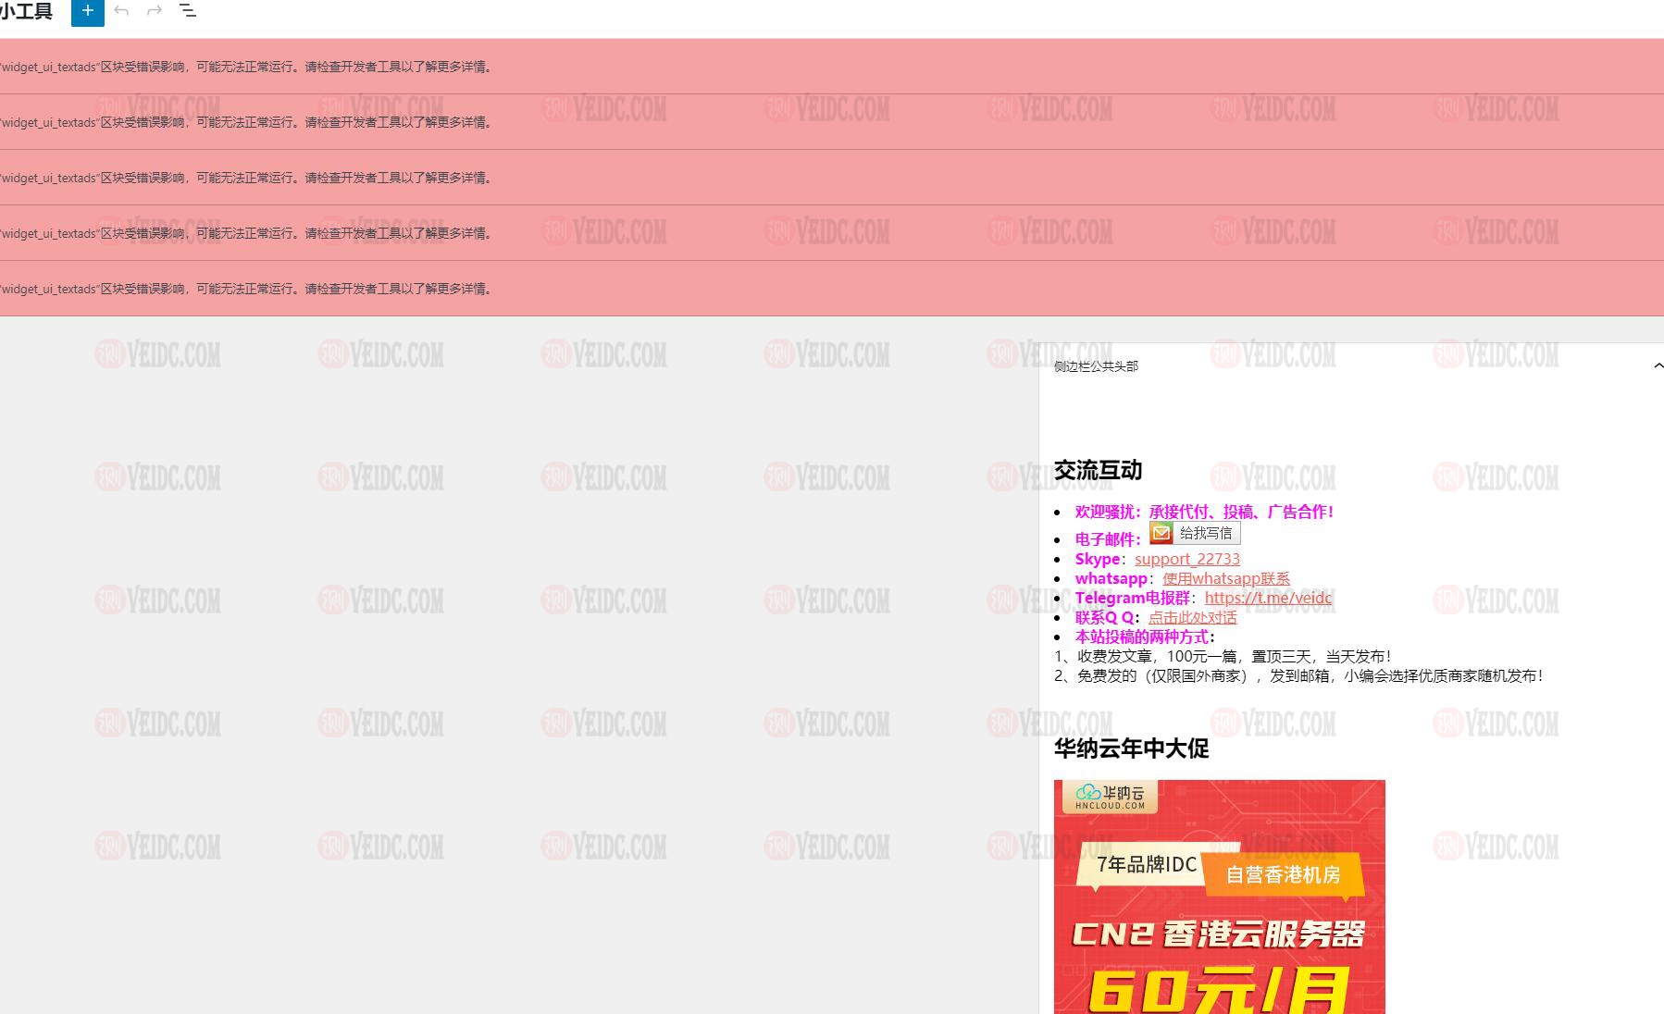Click the 欢迎骚扰 list item text
1664x1014 pixels.
tap(1204, 512)
